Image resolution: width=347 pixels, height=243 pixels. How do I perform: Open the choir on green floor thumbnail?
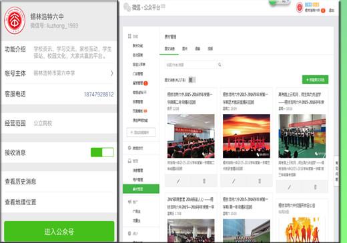(302, 136)
